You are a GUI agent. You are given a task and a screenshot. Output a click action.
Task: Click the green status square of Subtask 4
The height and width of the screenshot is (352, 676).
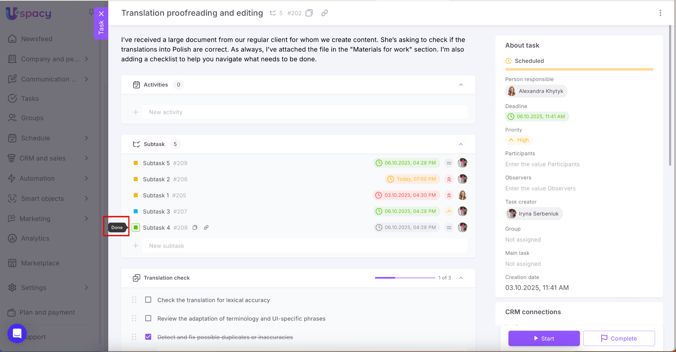click(x=136, y=227)
